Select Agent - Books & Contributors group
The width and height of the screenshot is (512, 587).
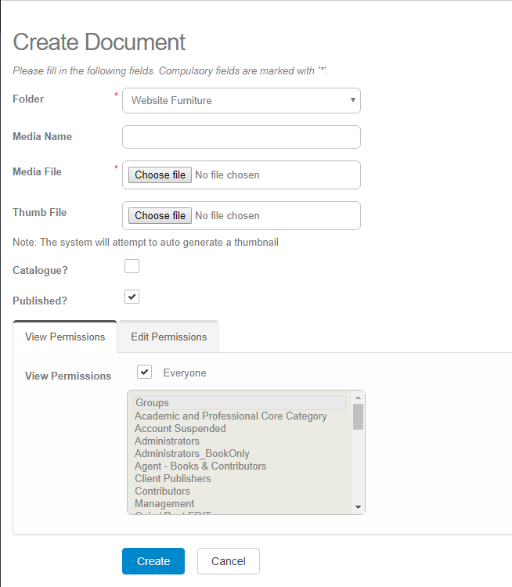point(200,466)
